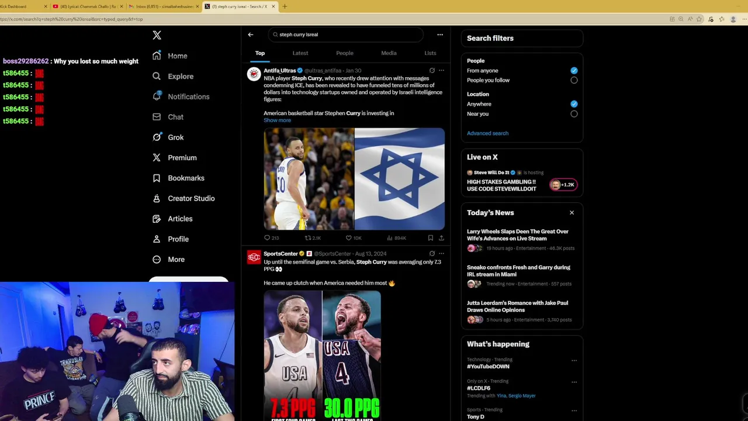Click Grok icon on SportsCenter post
Viewport: 748px width, 421px height.
(432, 254)
